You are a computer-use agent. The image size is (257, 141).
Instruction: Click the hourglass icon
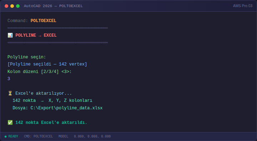click(10, 93)
